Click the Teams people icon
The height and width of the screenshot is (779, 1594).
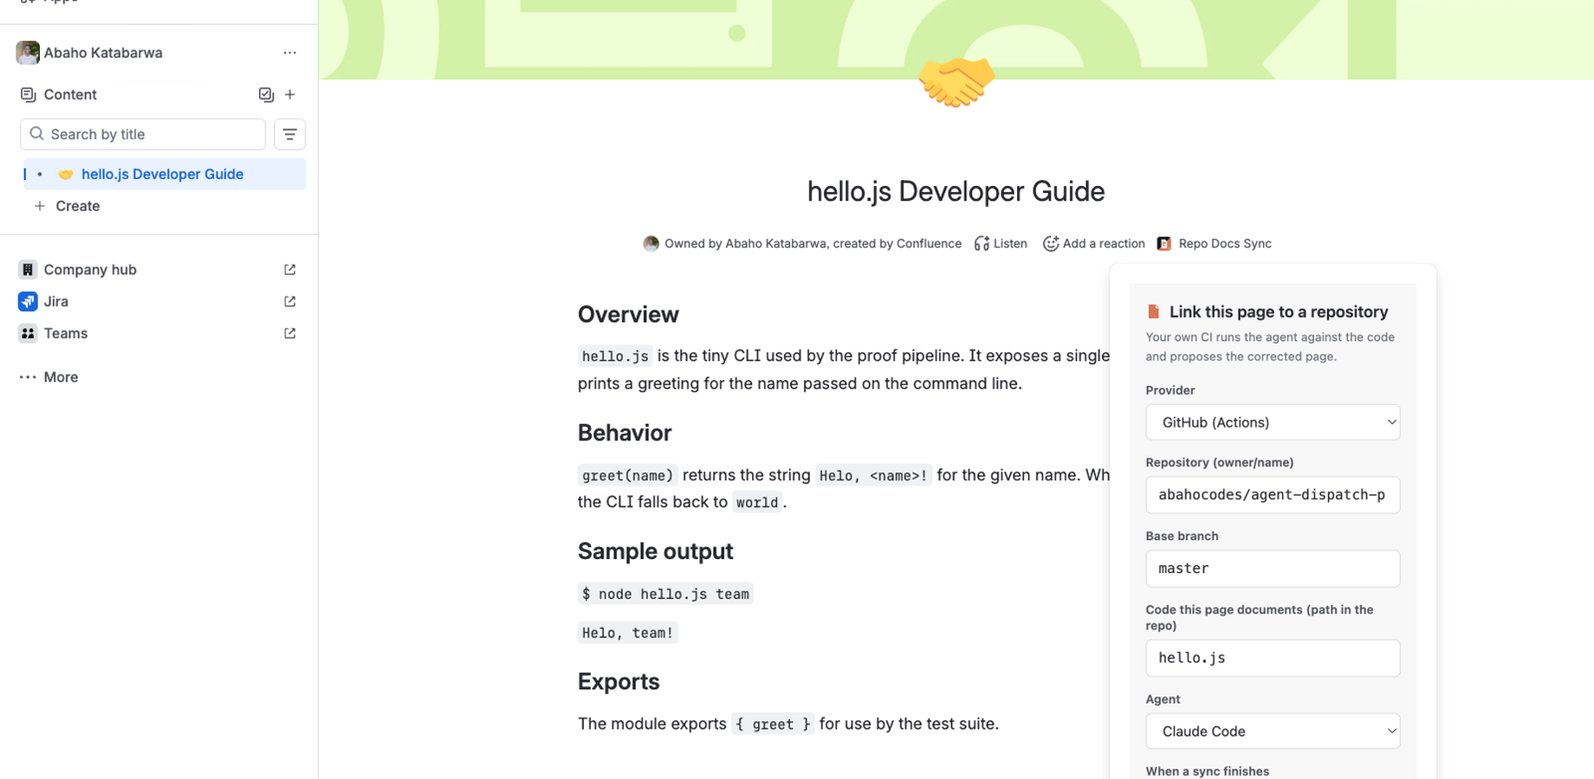click(x=28, y=333)
